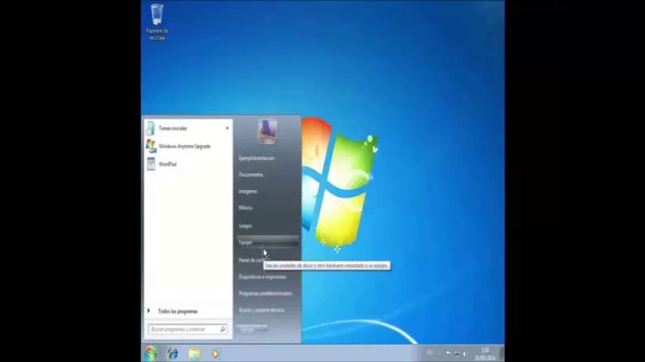Launch Internet Explorer from the taskbar
The height and width of the screenshot is (362, 645).
(172, 353)
